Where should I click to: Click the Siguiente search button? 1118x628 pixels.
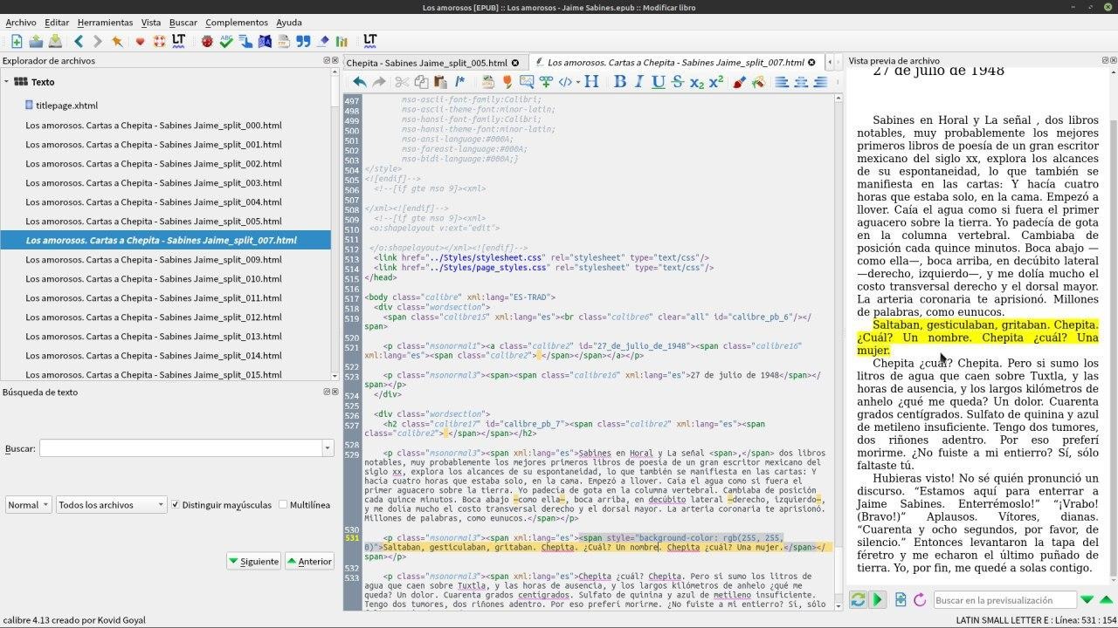[253, 561]
